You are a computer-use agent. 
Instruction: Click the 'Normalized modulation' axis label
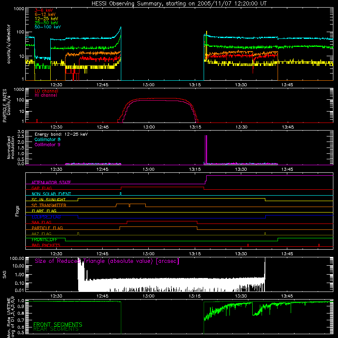[11, 147]
